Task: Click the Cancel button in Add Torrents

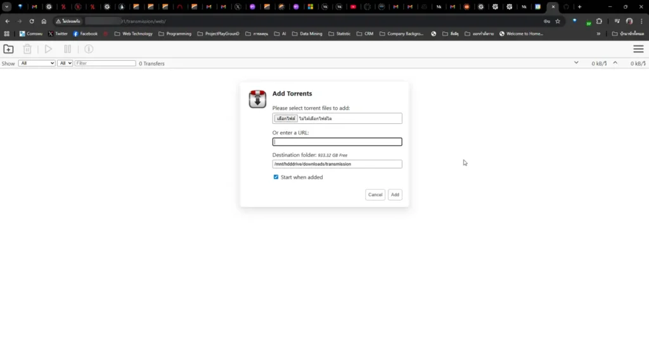Action: click(375, 195)
